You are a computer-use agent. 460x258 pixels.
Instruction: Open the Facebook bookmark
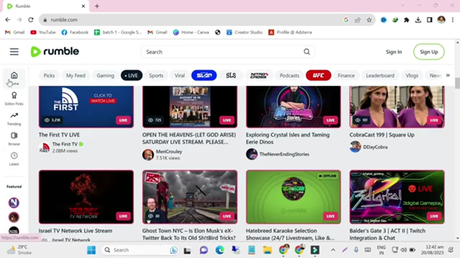coord(75,32)
